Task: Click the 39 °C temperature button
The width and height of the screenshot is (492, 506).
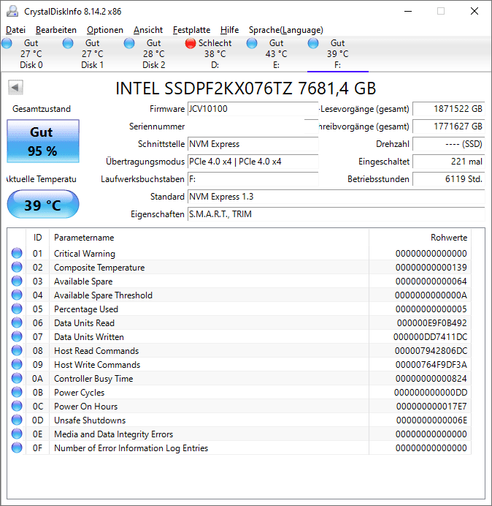Action: 43,205
